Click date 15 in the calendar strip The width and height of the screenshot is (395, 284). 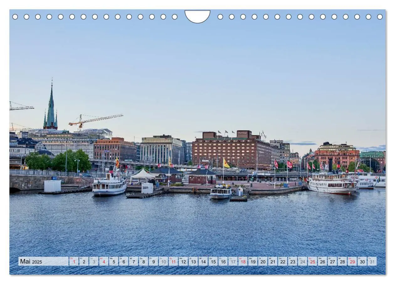pos(213,261)
